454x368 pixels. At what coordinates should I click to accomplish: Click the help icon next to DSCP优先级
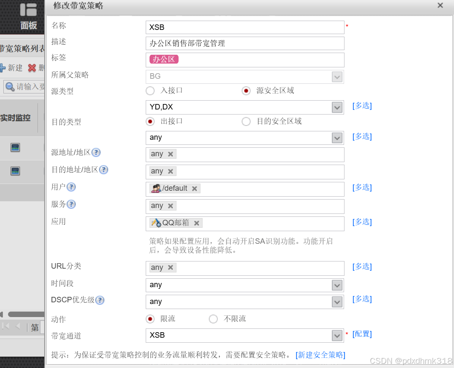(99, 300)
